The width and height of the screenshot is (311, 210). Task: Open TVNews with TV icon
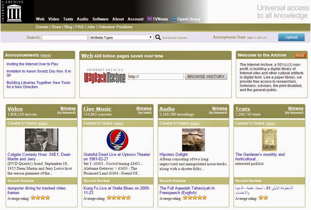[157, 19]
